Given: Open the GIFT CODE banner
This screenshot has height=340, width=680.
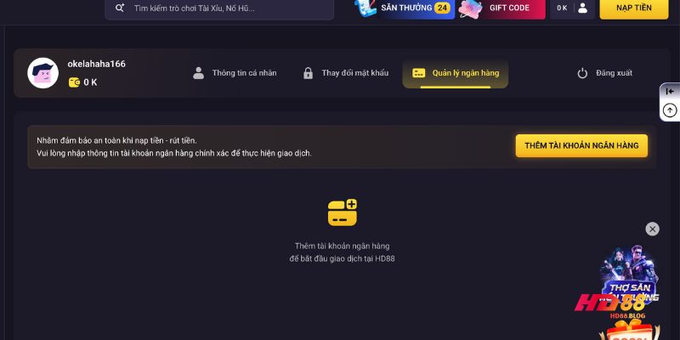Looking at the screenshot, I should [x=501, y=8].
